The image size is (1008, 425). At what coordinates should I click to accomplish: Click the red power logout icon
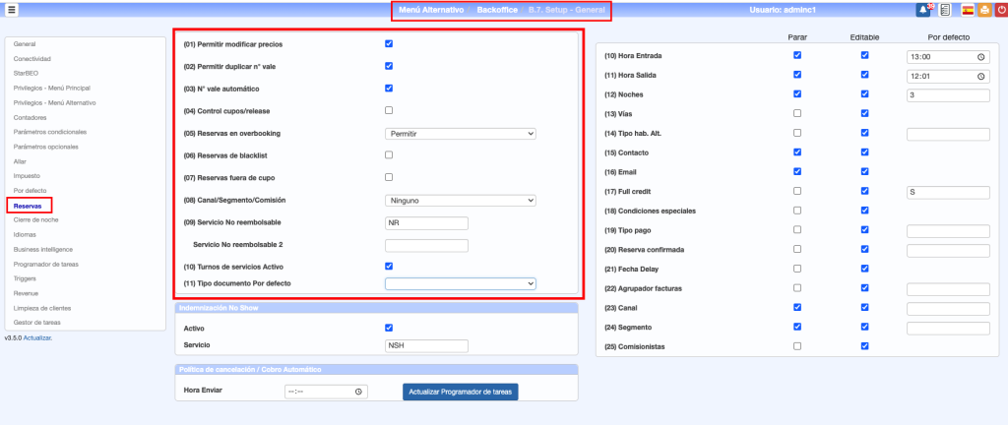[x=998, y=10]
